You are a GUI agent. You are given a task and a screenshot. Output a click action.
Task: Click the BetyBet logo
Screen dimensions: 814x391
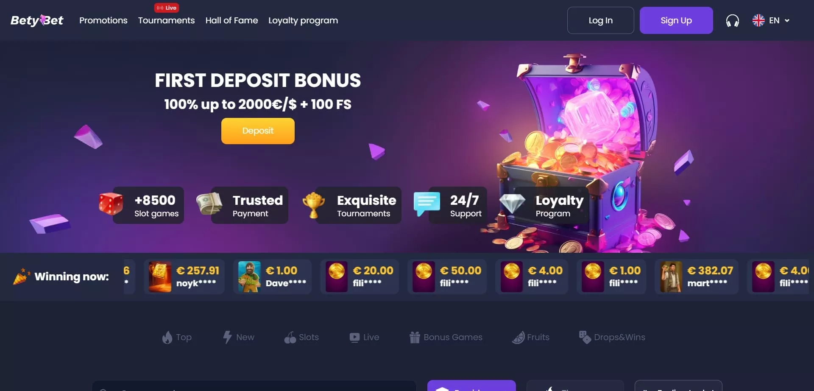pos(37,20)
